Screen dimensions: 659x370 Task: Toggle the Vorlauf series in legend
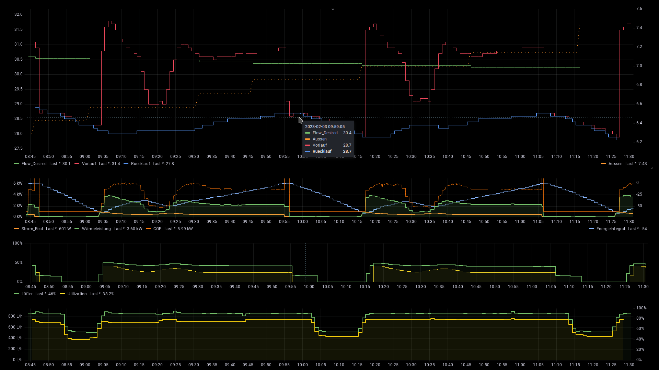click(x=89, y=164)
